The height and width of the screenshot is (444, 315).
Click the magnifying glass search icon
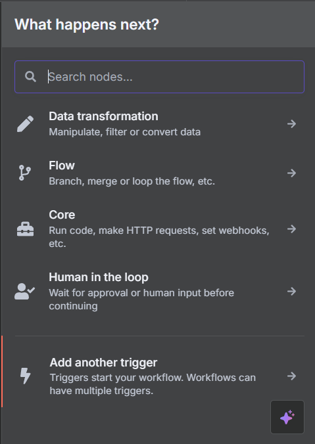point(30,77)
